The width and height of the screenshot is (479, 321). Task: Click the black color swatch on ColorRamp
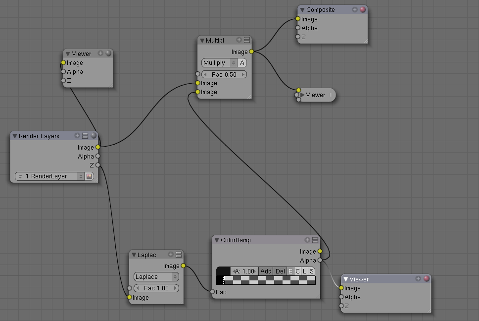click(223, 271)
